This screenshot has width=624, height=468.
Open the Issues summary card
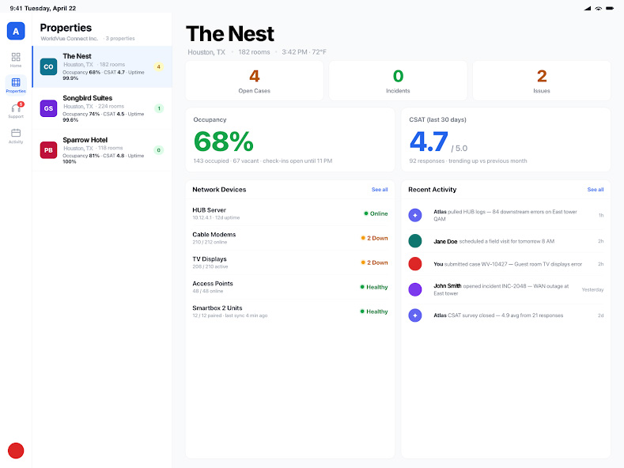pyautogui.click(x=542, y=81)
